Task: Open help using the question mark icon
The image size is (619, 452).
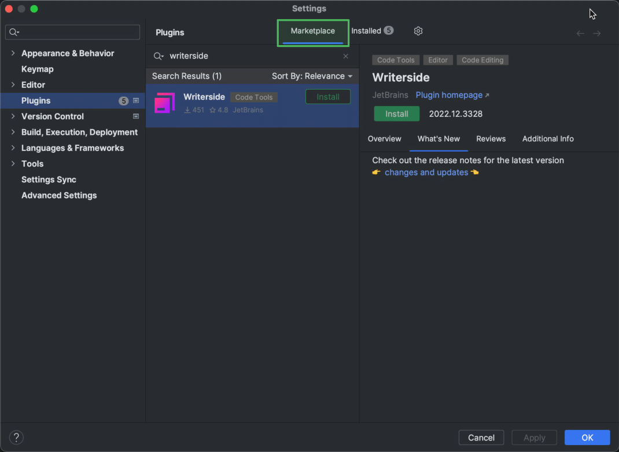Action: click(16, 438)
